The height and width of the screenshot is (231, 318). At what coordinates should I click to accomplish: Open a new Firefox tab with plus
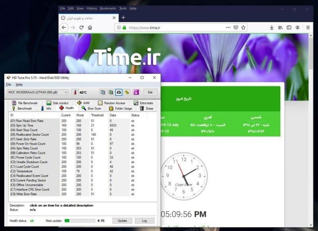tap(123, 18)
